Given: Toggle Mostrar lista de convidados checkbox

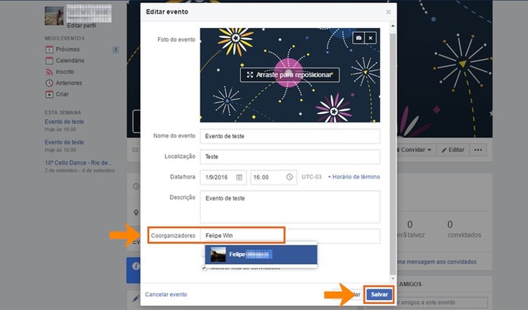Looking at the screenshot, I should 204,268.
